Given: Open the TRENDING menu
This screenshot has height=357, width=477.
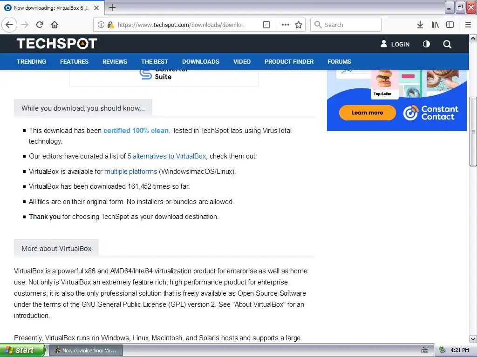Looking at the screenshot, I should [31, 62].
